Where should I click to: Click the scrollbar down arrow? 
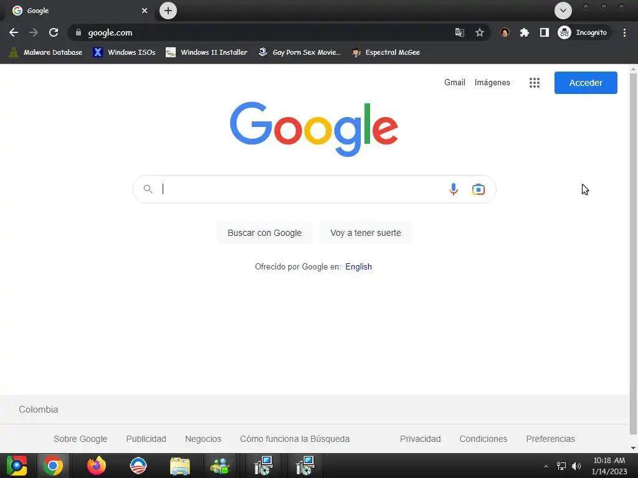633,448
